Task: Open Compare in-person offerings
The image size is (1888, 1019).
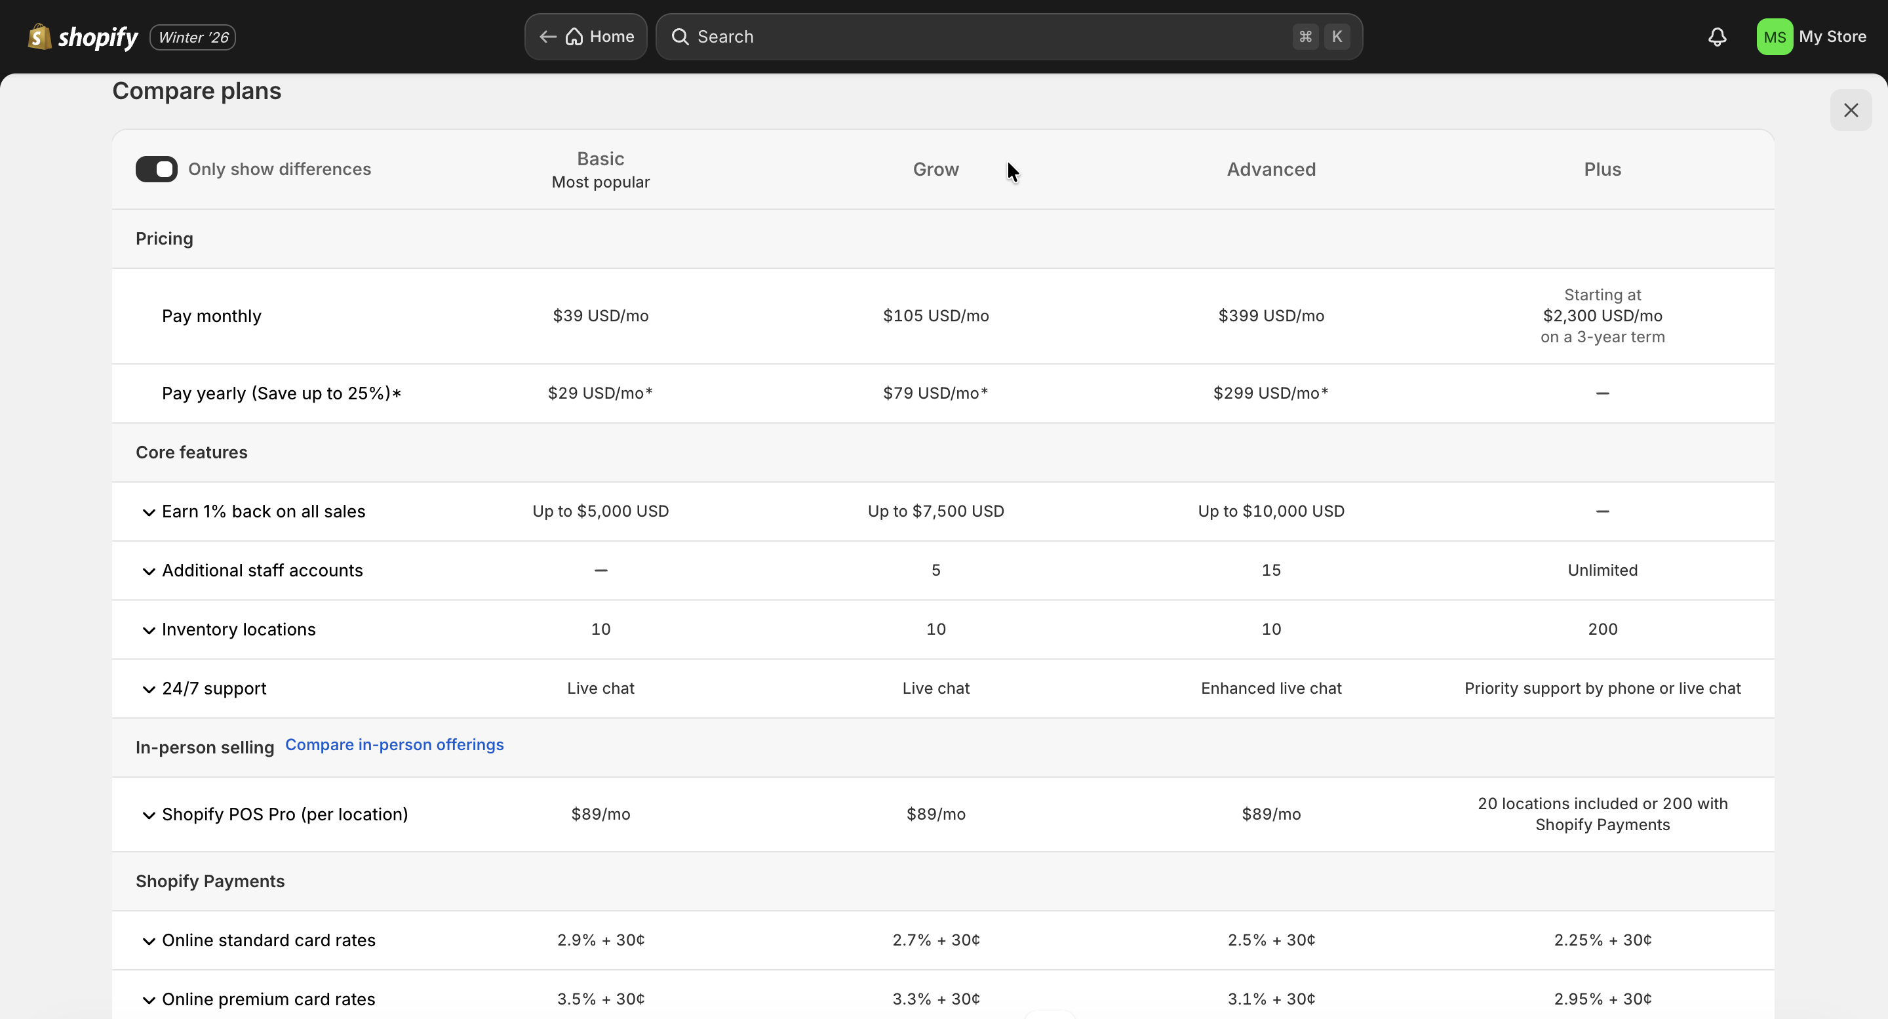Action: tap(394, 745)
